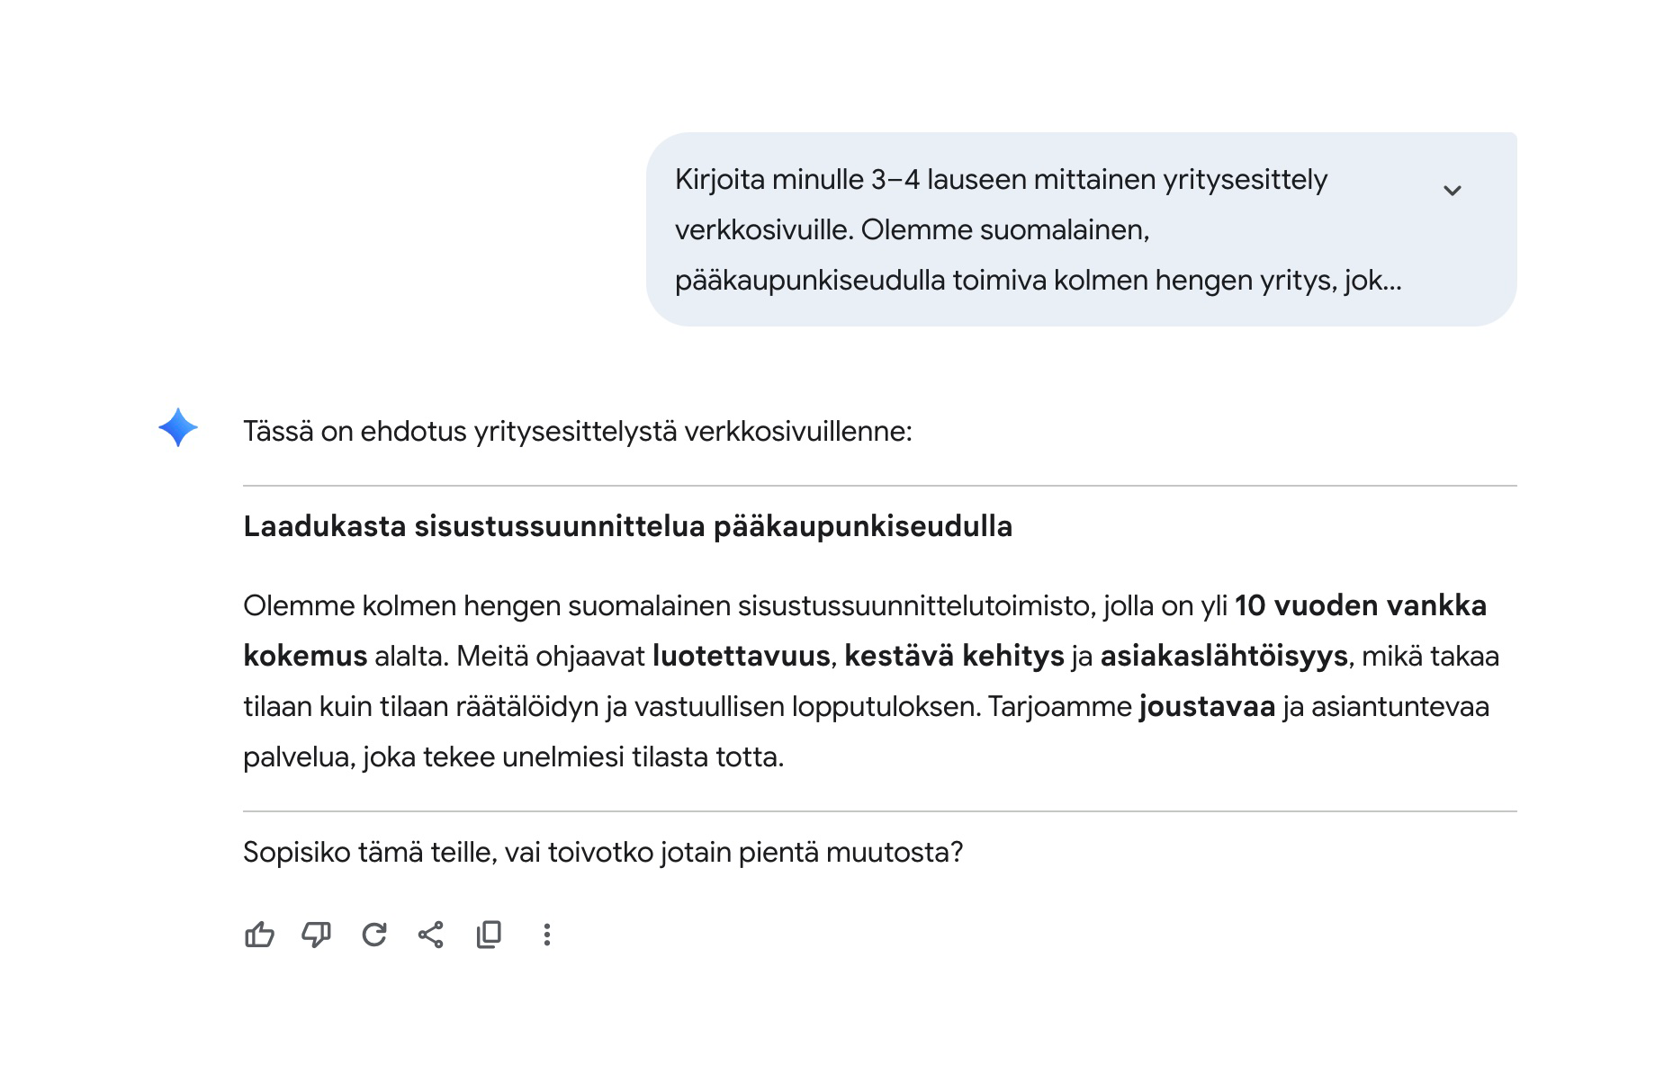Click the bold word "asiakaslähtöisyys"
The height and width of the screenshot is (1083, 1673).
click(1224, 656)
